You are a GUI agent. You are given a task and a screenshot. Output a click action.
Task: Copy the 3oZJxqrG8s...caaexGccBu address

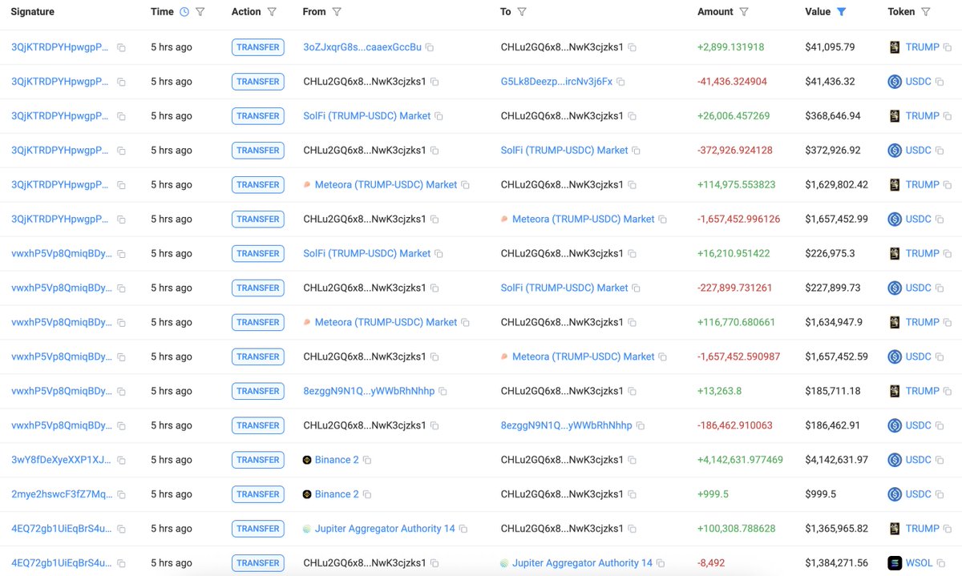[x=430, y=48]
